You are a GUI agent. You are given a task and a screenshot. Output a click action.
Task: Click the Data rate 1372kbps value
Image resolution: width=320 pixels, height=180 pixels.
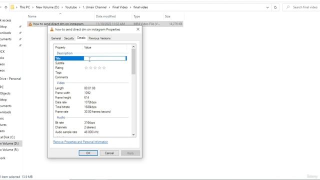point(90,102)
